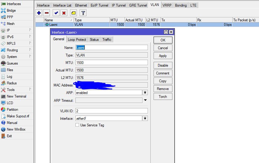Open Files in the sidebar

click(16, 70)
